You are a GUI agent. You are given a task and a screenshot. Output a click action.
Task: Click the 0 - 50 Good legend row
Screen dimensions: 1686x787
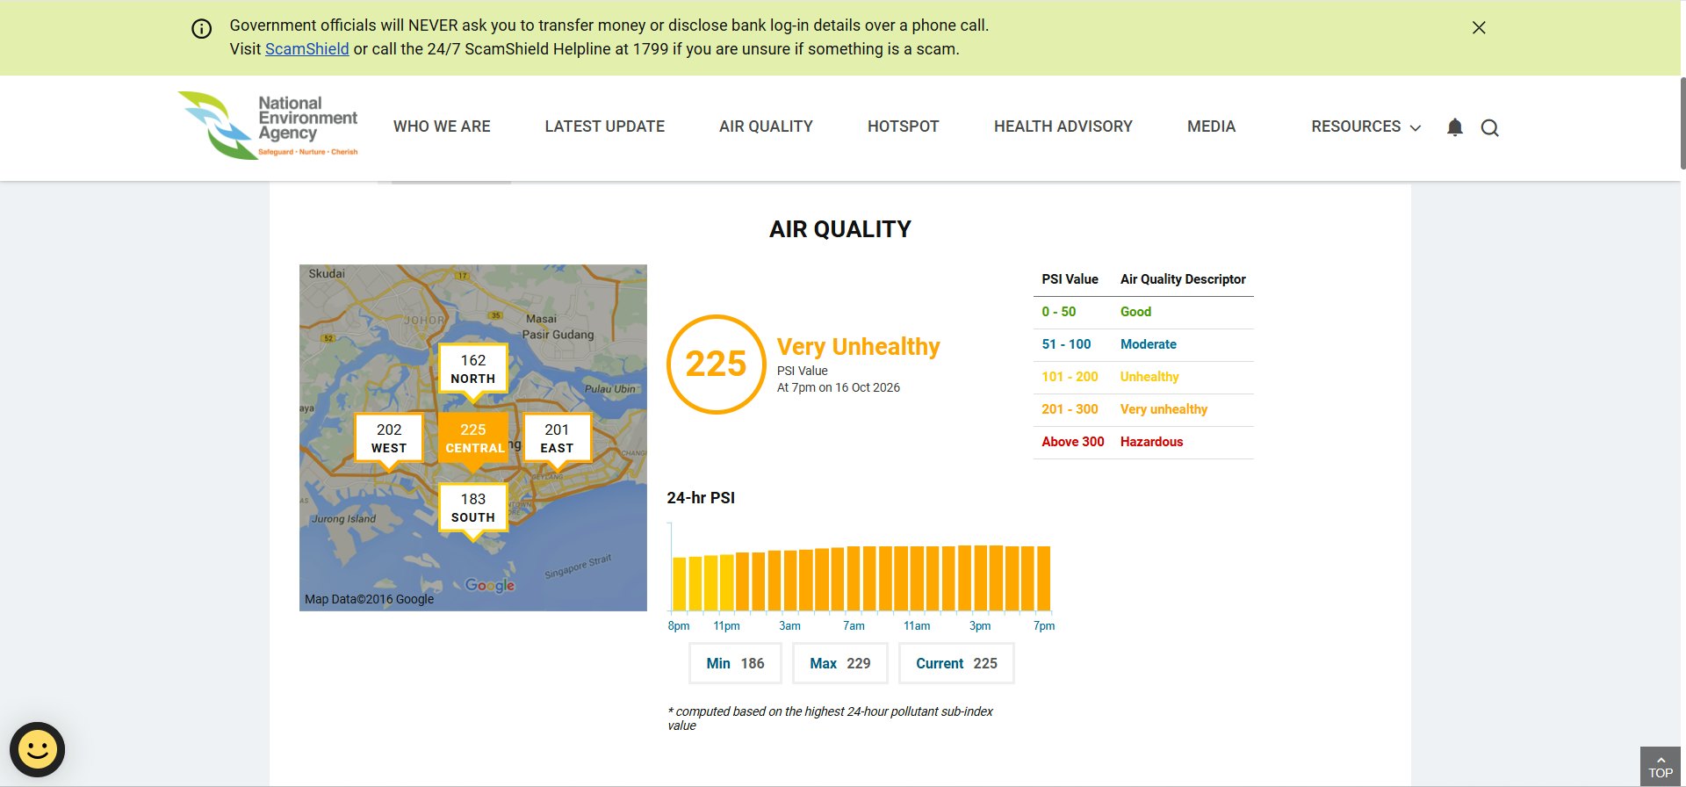[x=1143, y=312]
